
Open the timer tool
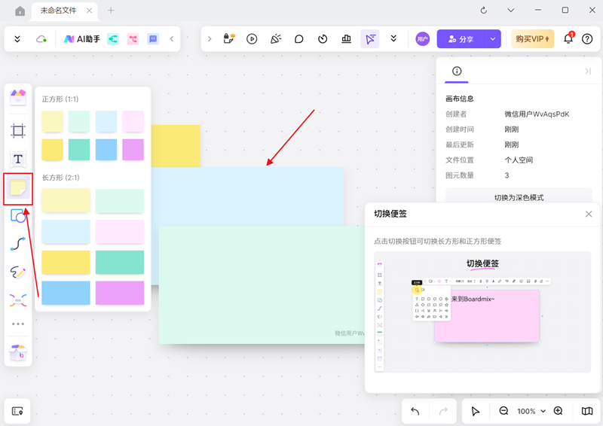click(323, 39)
